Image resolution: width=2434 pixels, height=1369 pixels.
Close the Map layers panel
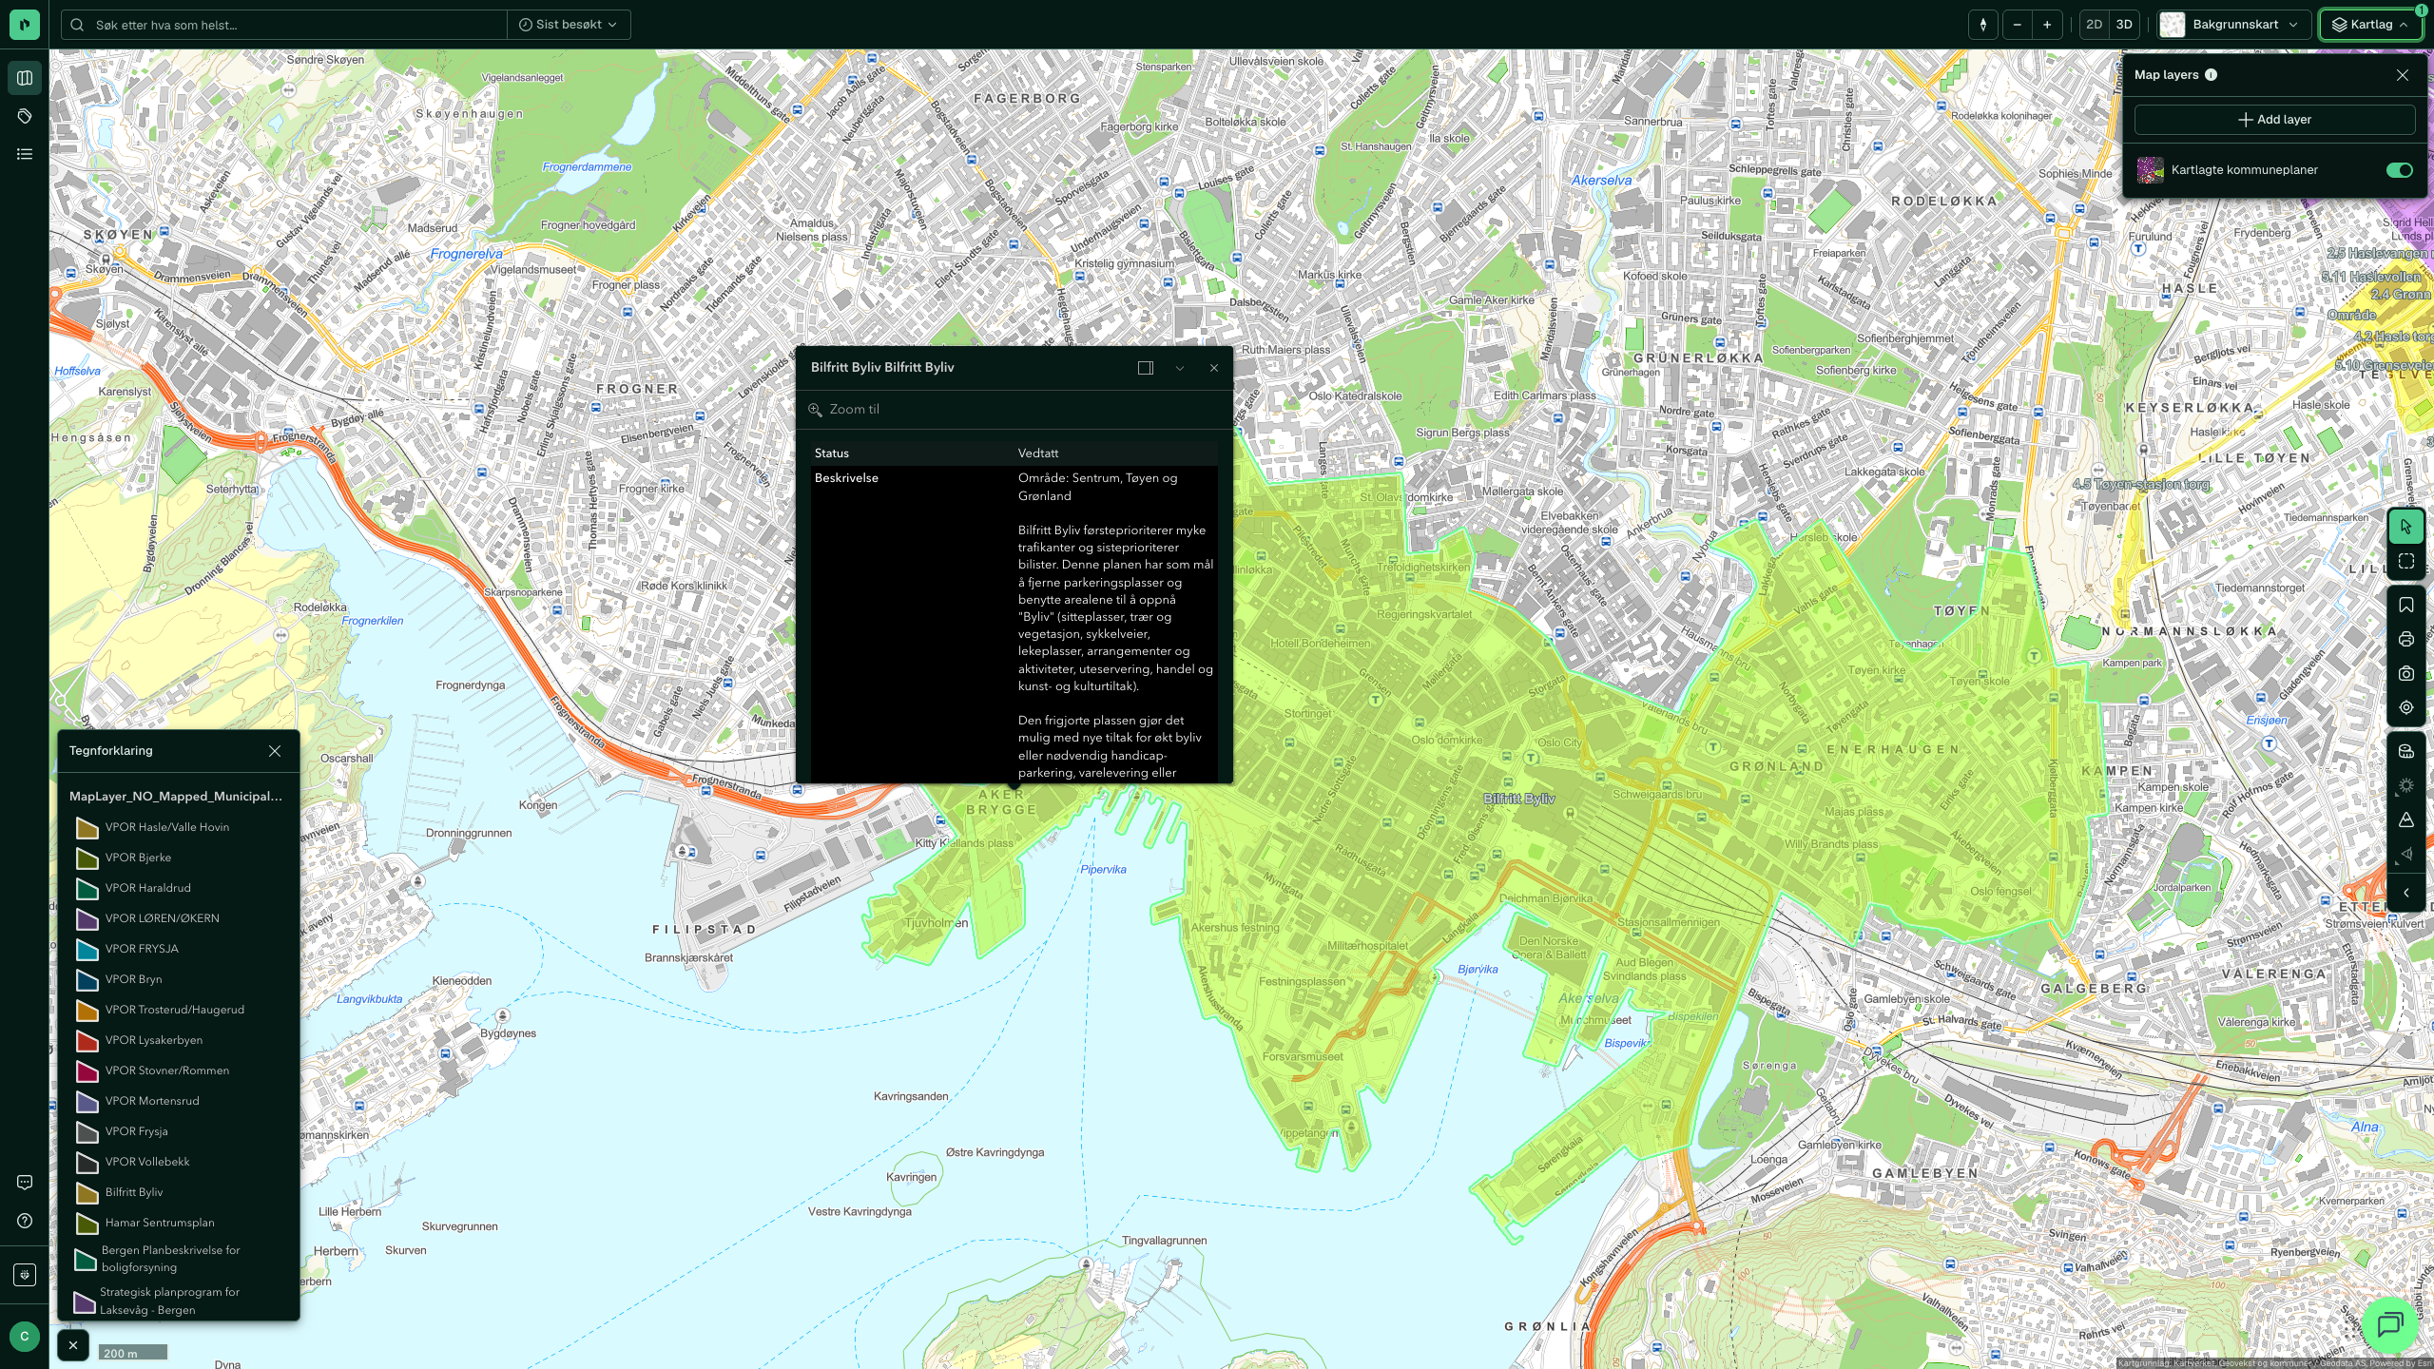(2403, 75)
